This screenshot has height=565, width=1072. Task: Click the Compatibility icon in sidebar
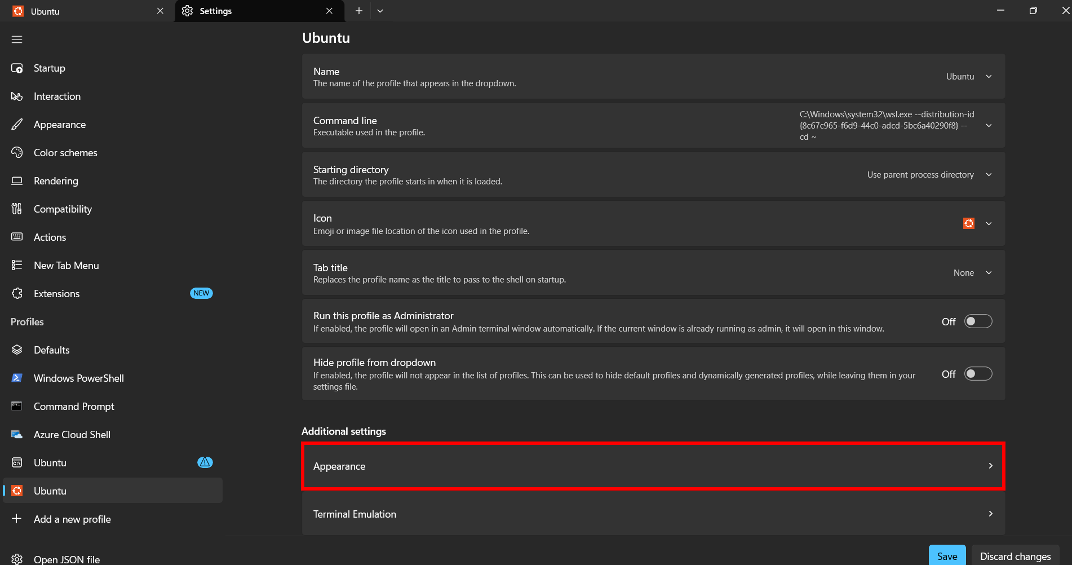pos(17,209)
